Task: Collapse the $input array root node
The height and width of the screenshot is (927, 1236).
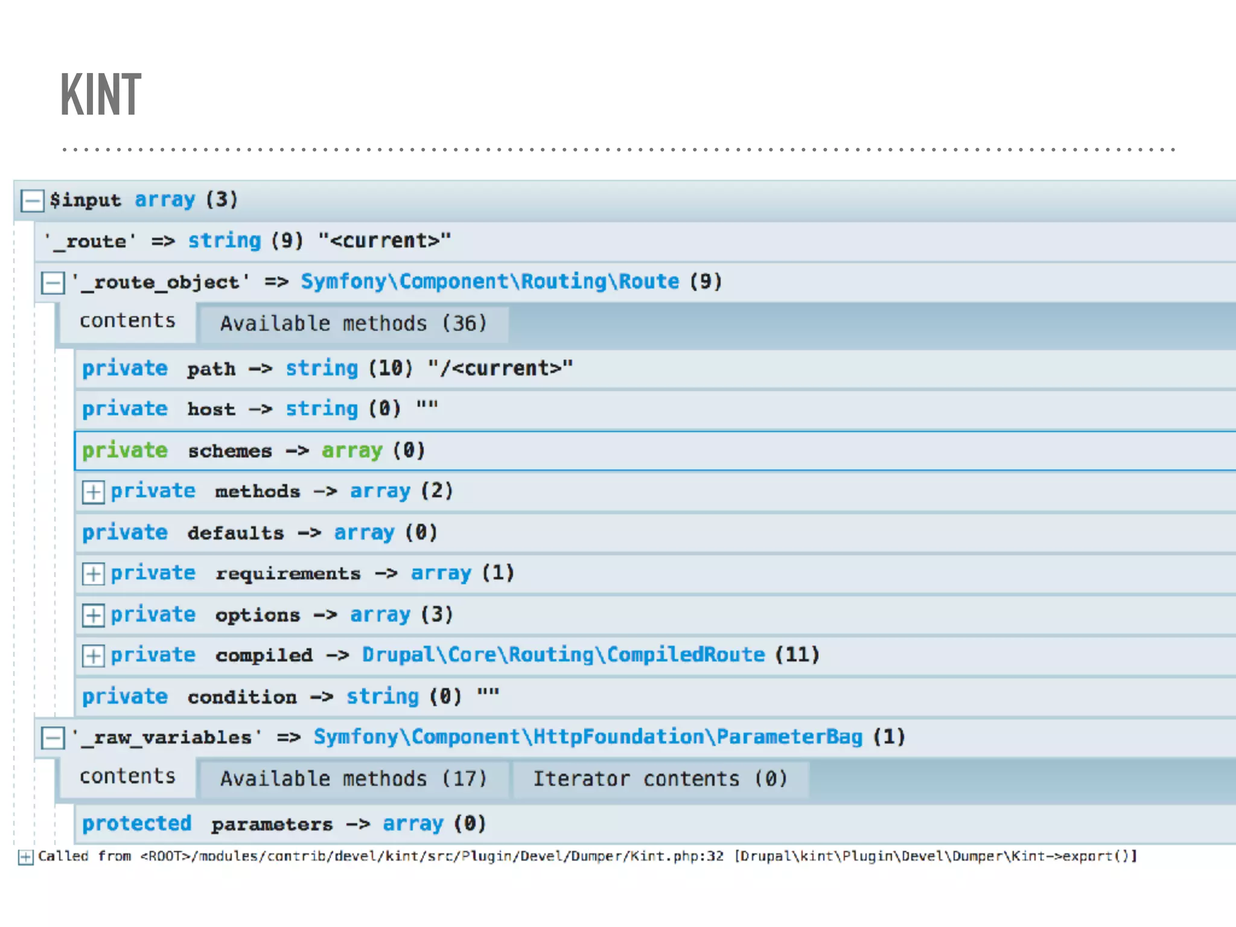Action: pyautogui.click(x=32, y=200)
